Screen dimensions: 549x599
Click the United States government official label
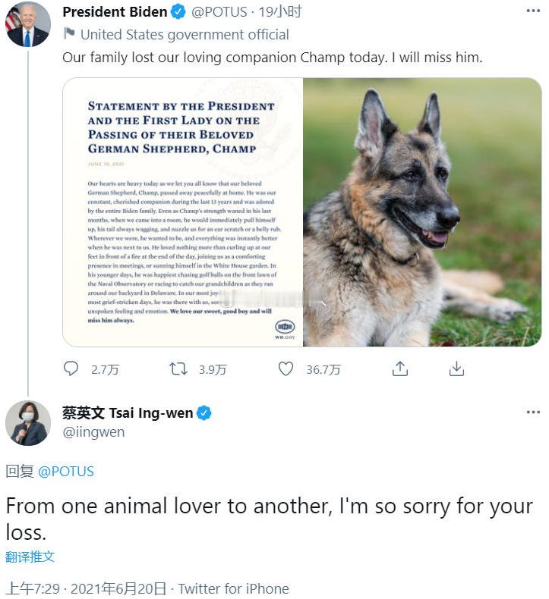pyautogui.click(x=185, y=34)
